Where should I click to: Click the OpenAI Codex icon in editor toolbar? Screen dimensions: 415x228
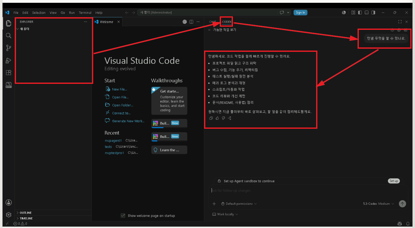[x=185, y=22]
